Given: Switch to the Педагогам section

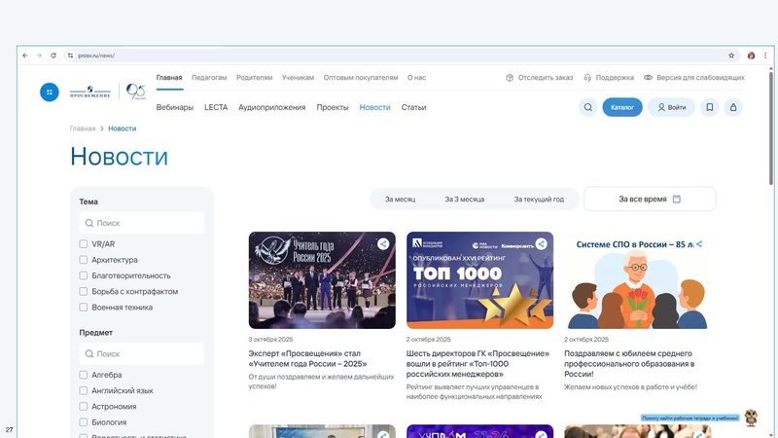Looking at the screenshot, I should [x=209, y=77].
